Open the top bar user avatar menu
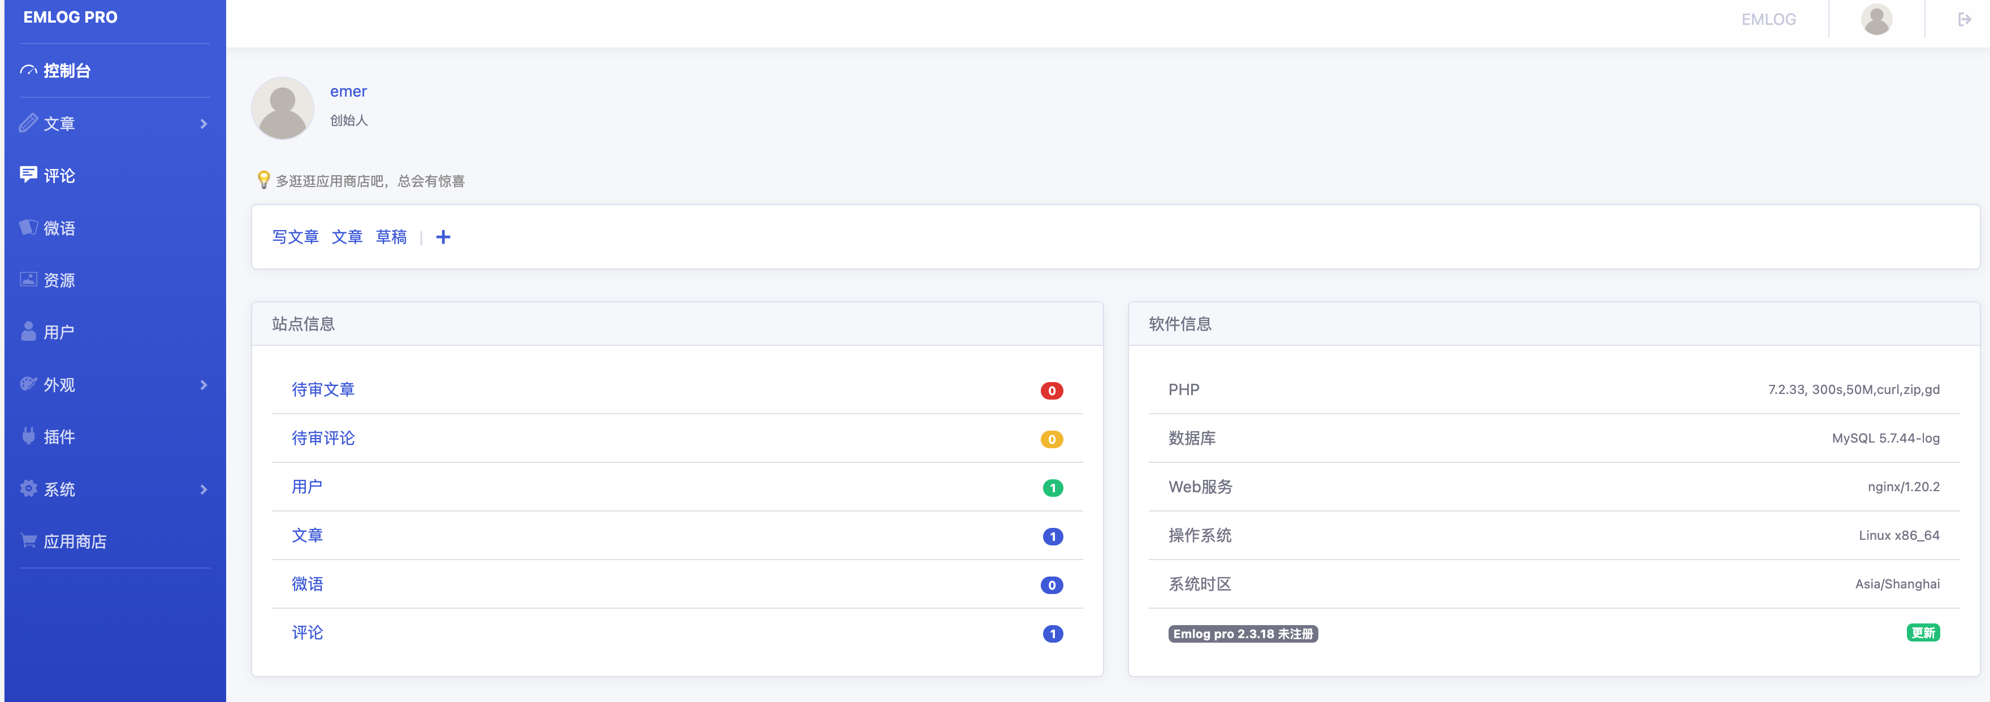The height and width of the screenshot is (702, 1990). click(x=1876, y=19)
